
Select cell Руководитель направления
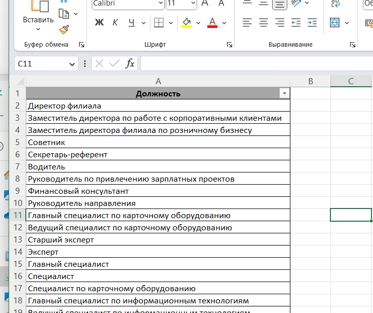[x=158, y=203]
